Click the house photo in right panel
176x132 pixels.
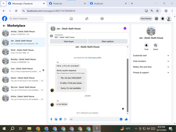(151, 31)
